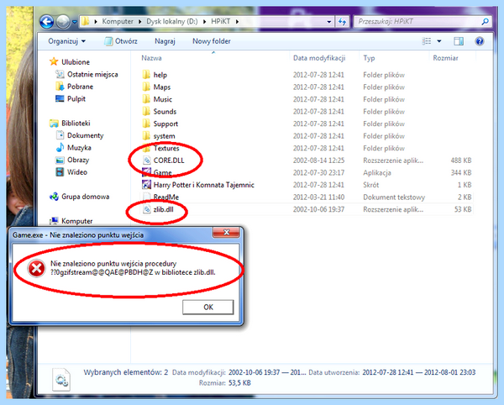
Task: Click the HPiKT breadcrumb segment
Action: [220, 22]
